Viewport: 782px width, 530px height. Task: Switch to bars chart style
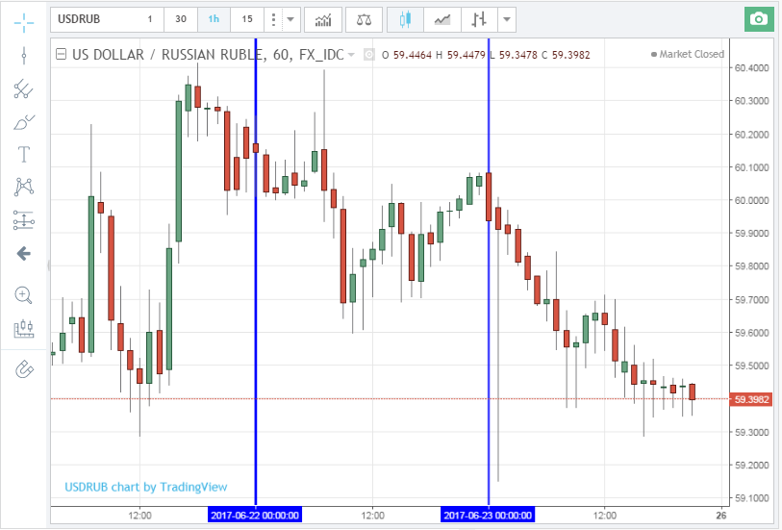[479, 20]
